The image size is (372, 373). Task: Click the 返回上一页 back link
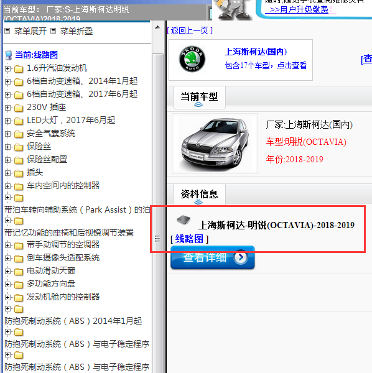click(x=190, y=30)
